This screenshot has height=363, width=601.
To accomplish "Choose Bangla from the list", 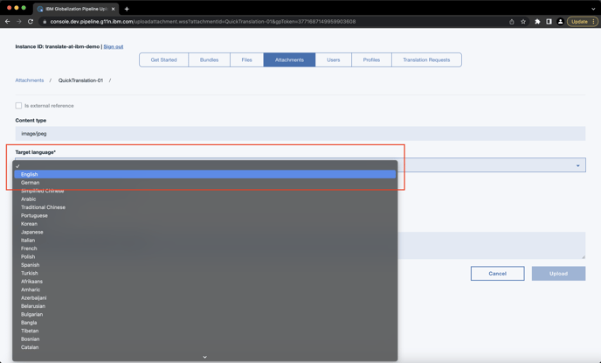I will pos(205,323).
